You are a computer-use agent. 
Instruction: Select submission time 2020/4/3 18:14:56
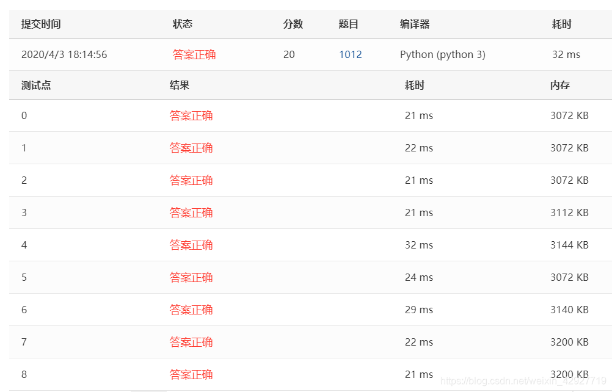point(64,54)
